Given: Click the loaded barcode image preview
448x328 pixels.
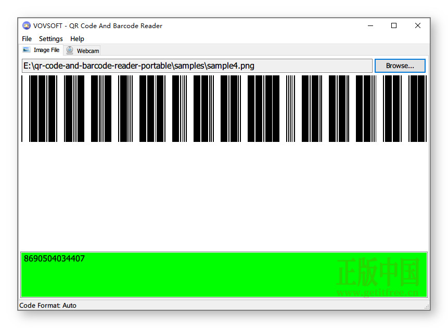Looking at the screenshot, I should 224,109.
